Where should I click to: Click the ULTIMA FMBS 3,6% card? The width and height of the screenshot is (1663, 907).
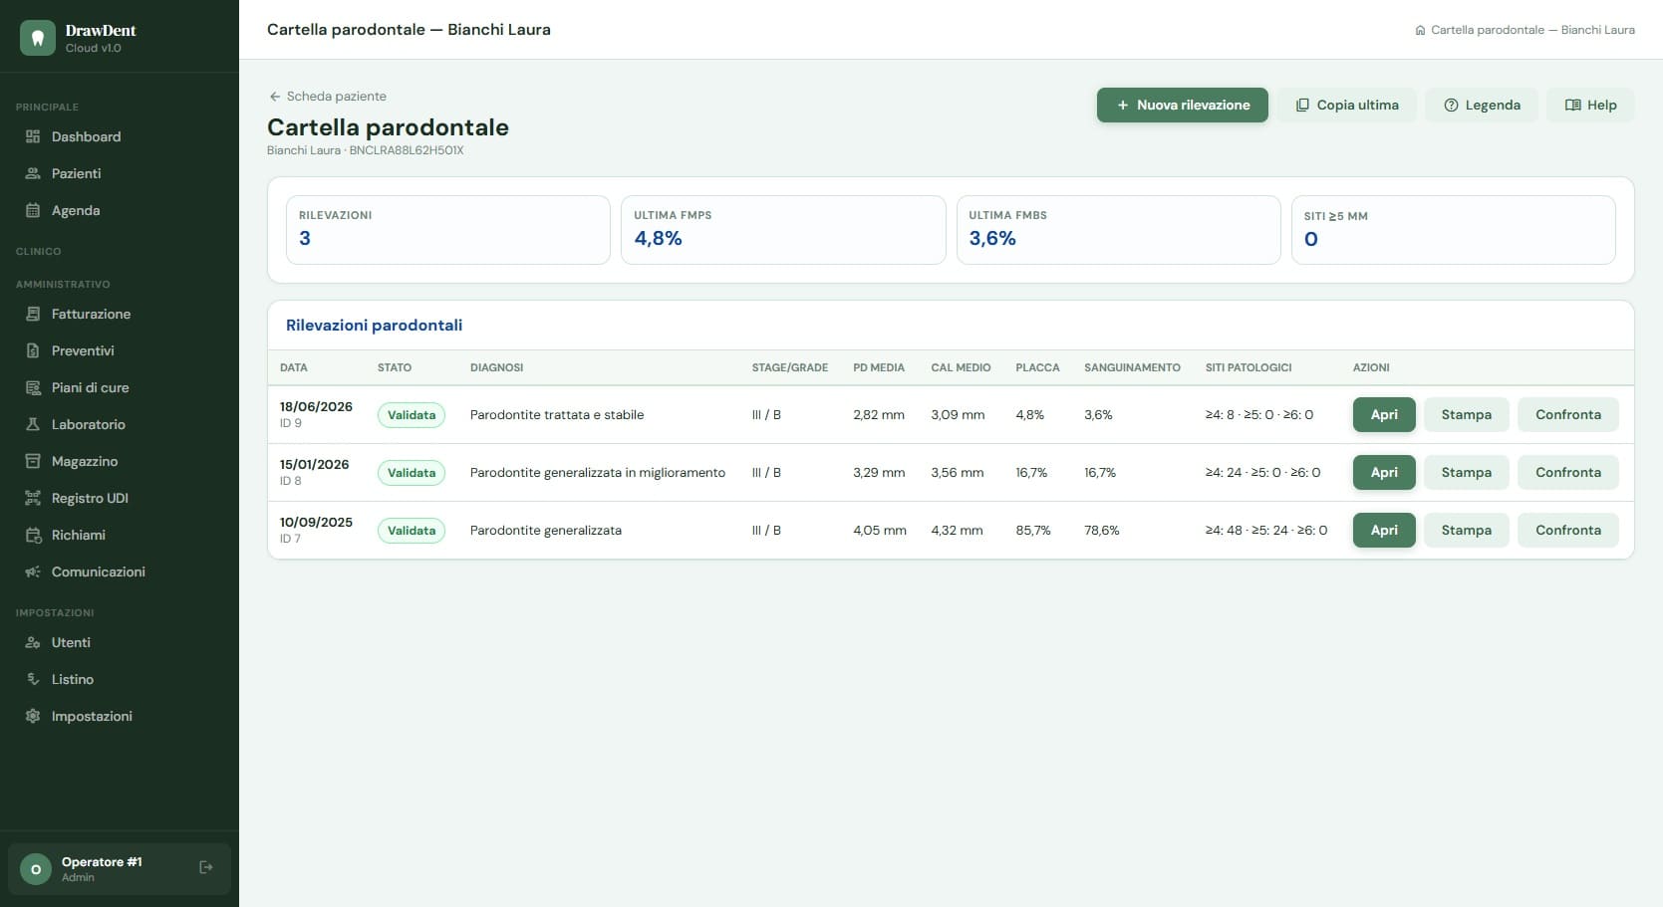coord(1118,230)
